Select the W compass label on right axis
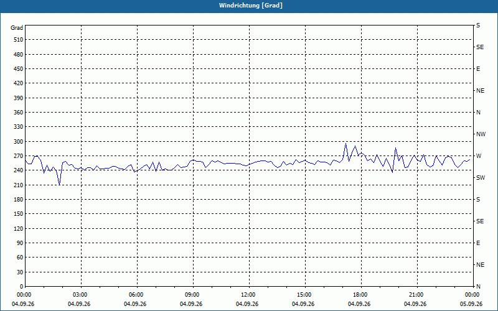The width and height of the screenshot is (498, 311). click(x=479, y=156)
